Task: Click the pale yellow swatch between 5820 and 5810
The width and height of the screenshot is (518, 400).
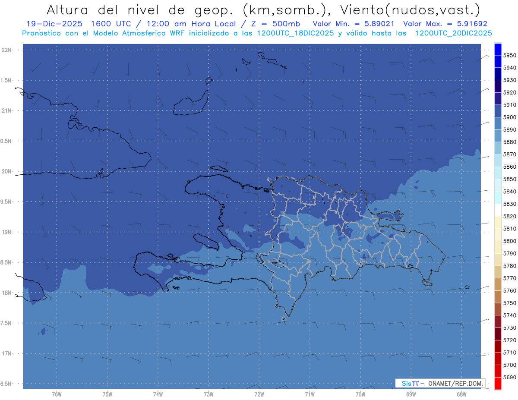Action: [498, 222]
